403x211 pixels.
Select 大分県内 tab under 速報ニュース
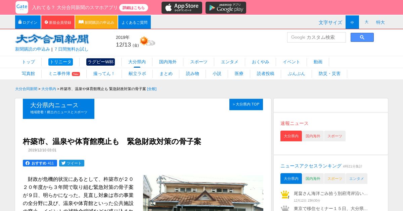click(291, 136)
